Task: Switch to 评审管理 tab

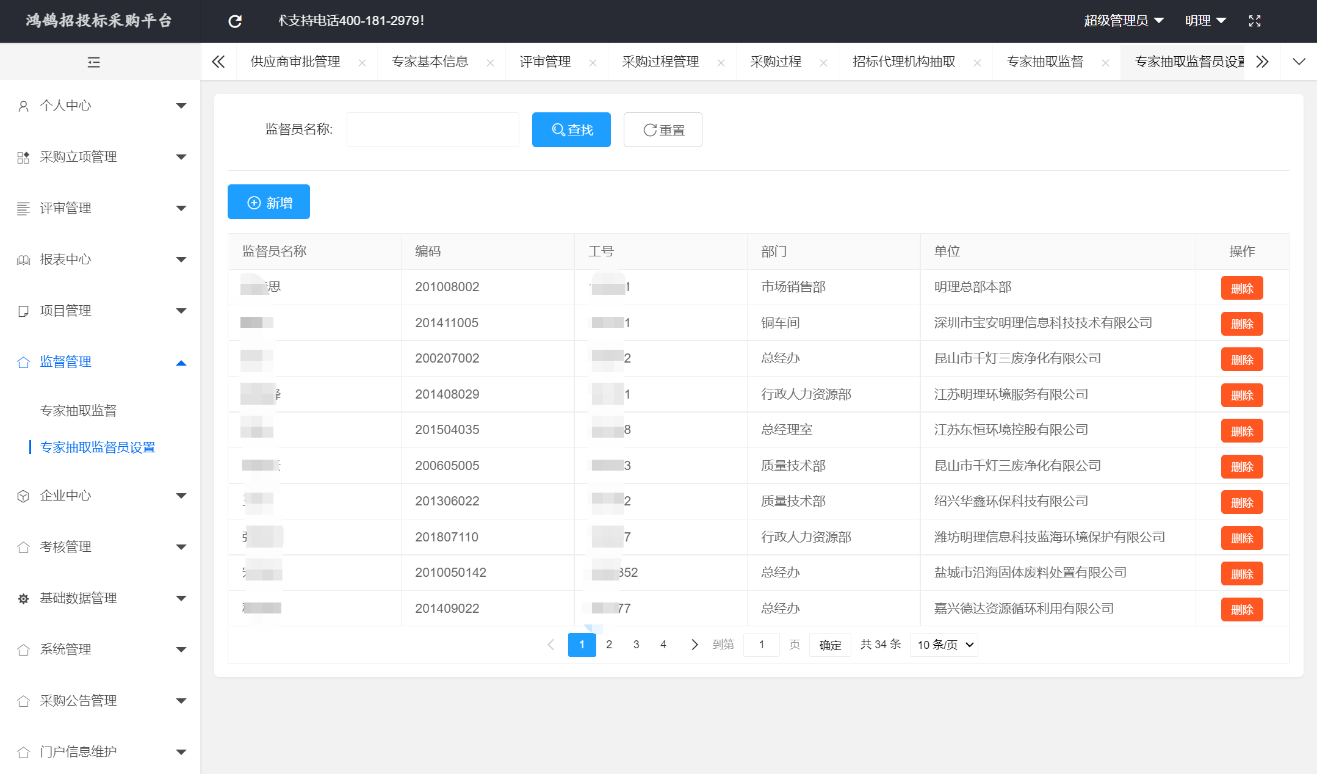Action: [545, 62]
